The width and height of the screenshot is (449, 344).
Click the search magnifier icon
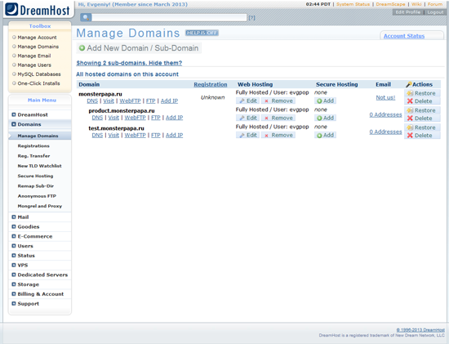point(86,17)
